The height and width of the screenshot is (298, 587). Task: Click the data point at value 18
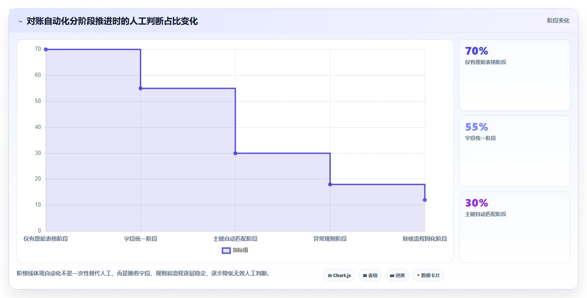click(330, 184)
